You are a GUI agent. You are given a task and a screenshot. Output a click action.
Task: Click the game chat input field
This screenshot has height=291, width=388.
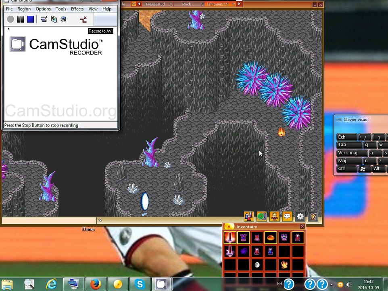[x=49, y=220]
